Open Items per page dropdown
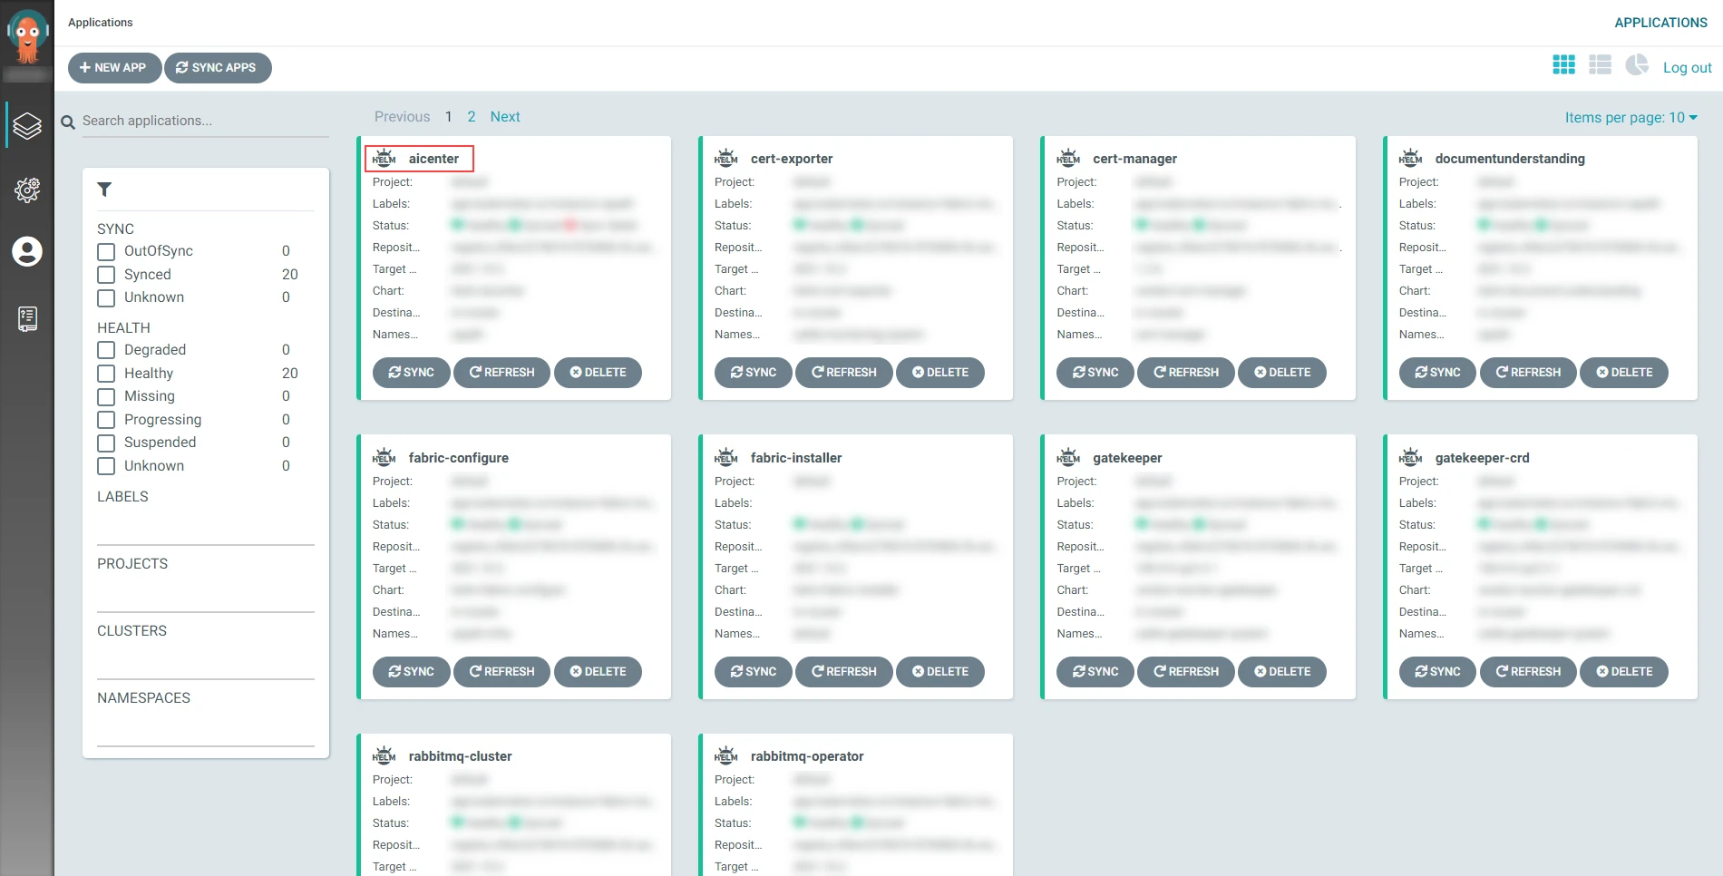The width and height of the screenshot is (1723, 876). pos(1631,117)
